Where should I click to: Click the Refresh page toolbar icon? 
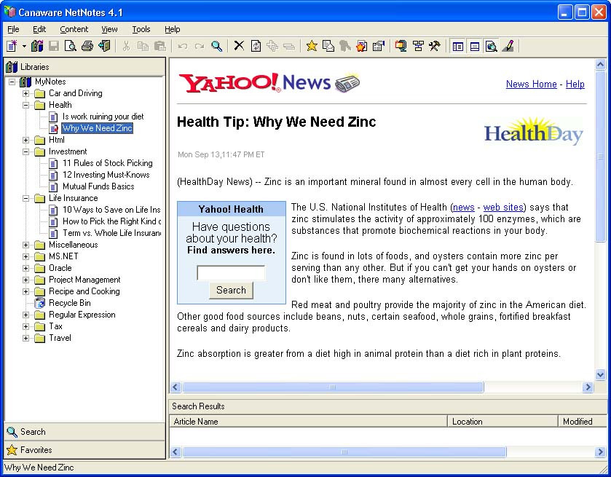click(x=256, y=46)
